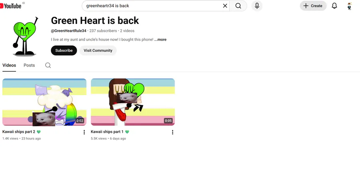Open the Kawaii ships part 1 title link
The height and width of the screenshot is (175, 360).
pos(107,132)
